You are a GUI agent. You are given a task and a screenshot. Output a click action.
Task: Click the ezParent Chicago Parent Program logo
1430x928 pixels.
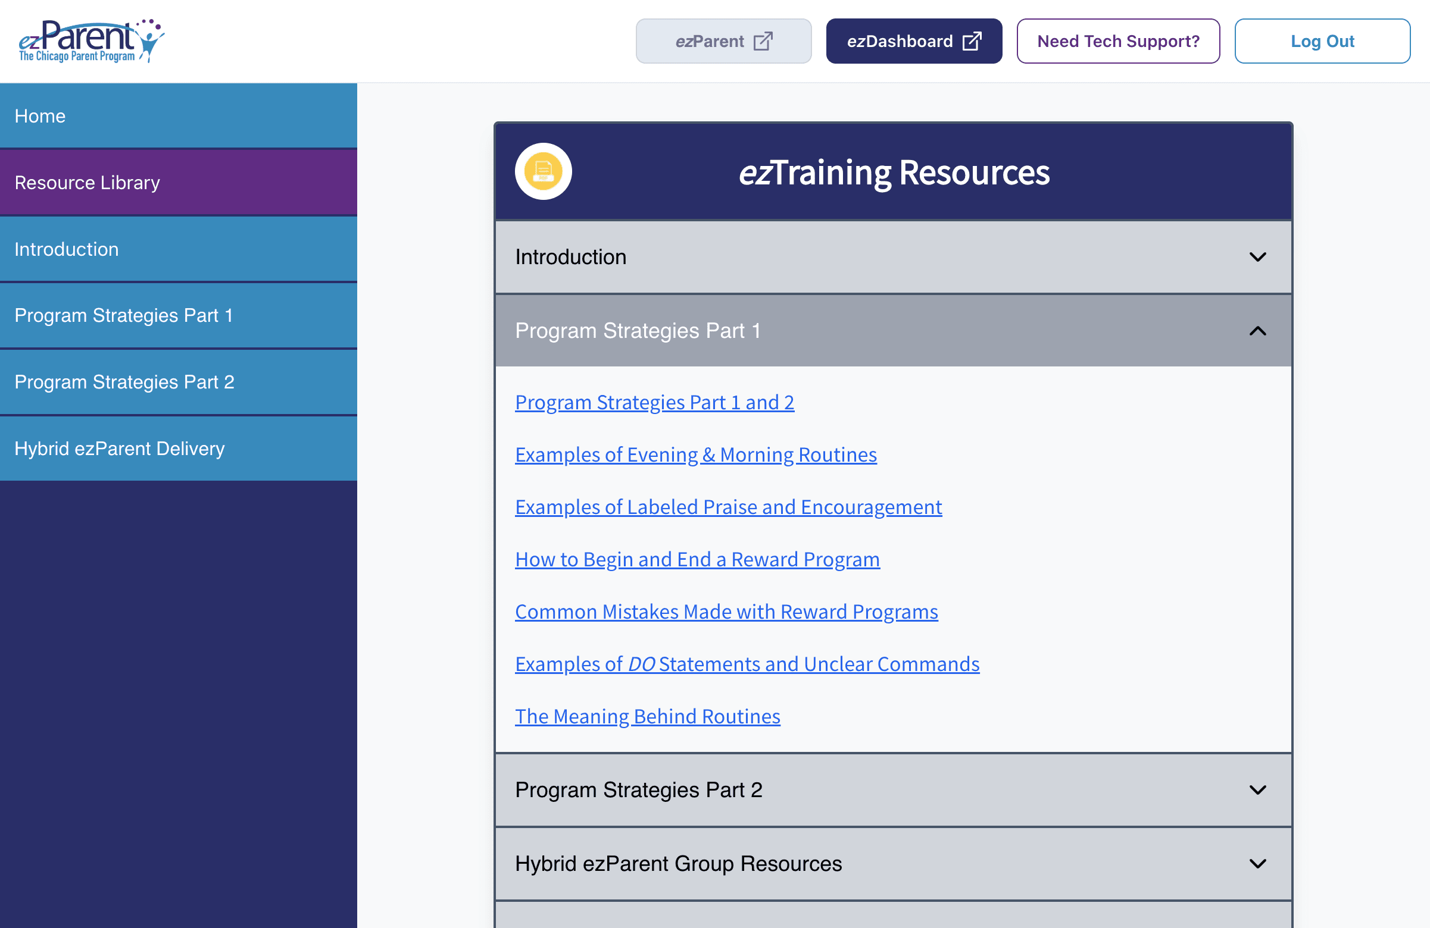[92, 41]
